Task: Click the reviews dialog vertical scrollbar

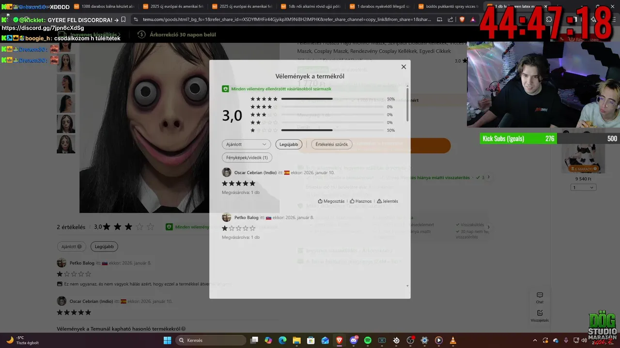Action: (x=407, y=104)
